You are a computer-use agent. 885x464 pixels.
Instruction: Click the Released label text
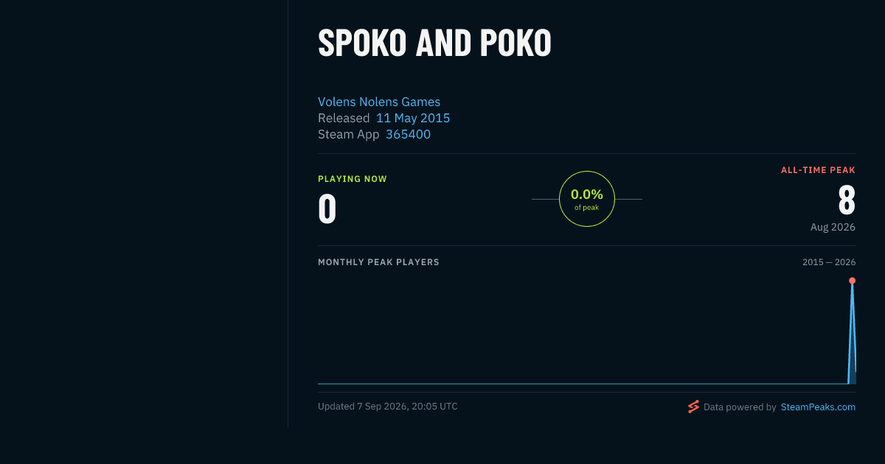[344, 118]
